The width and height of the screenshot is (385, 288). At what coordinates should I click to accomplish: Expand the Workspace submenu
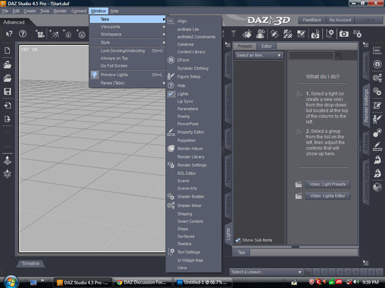point(128,35)
